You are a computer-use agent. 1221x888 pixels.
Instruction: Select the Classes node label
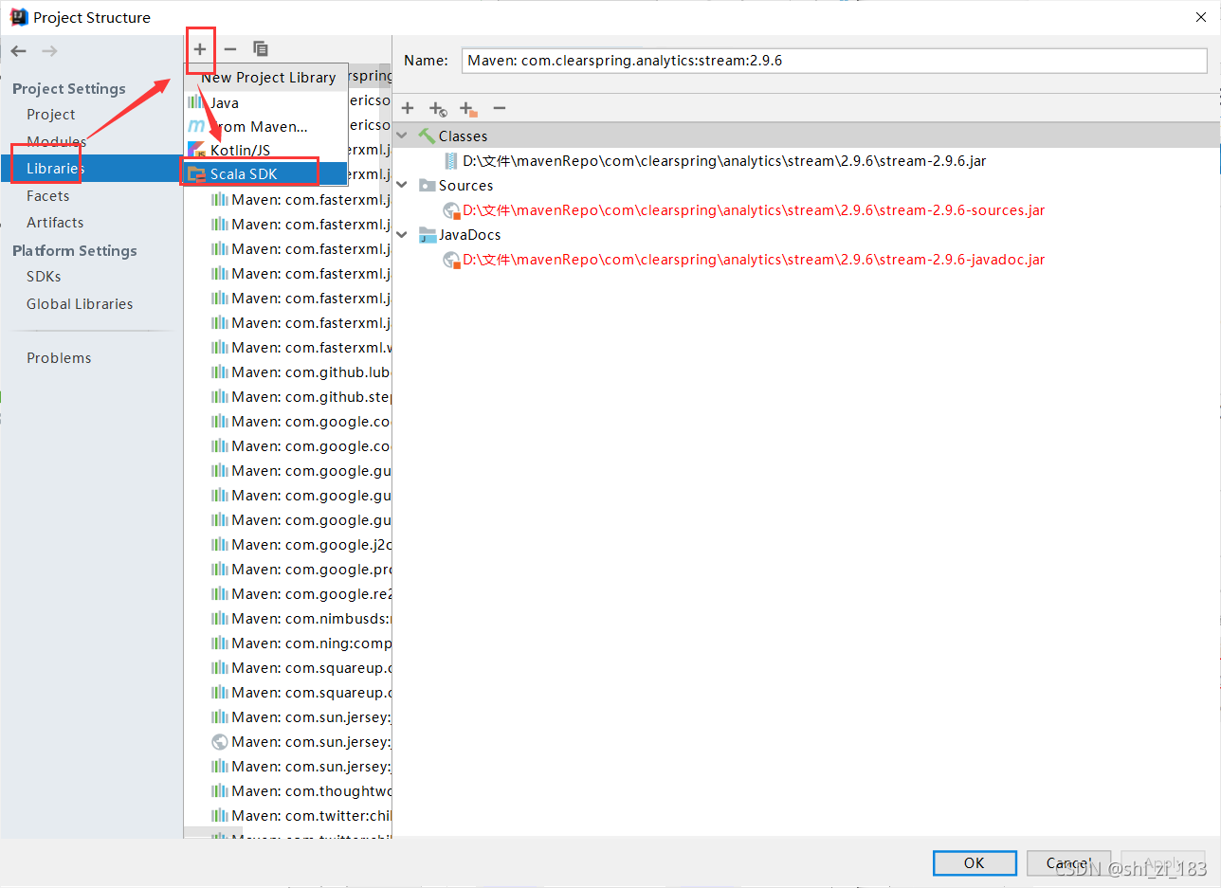click(463, 136)
